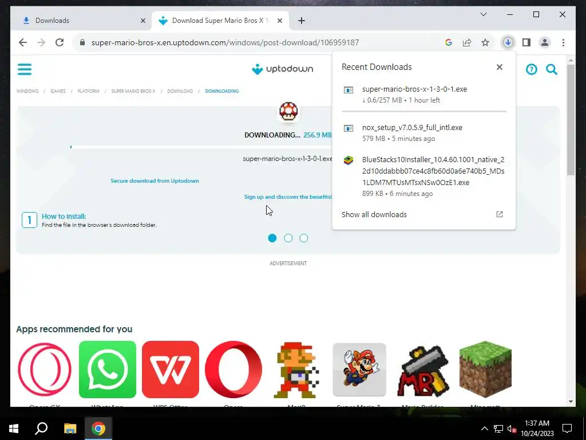586x440 pixels.
Task: Click SUPER MARIO BROS X breadcrumb
Action: point(133,91)
